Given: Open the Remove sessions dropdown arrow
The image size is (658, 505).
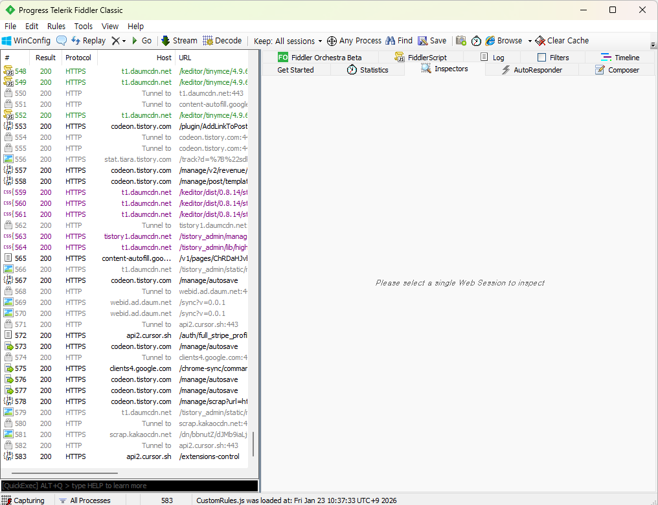Looking at the screenshot, I should tap(124, 41).
